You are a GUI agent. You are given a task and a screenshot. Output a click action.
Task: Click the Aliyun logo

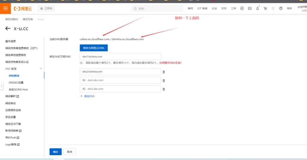(23, 9)
